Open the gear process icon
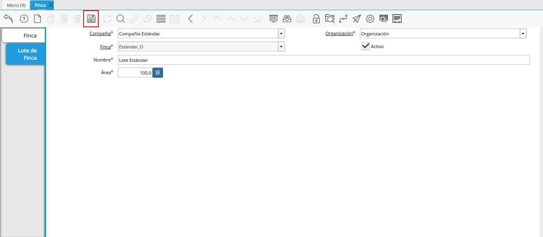The height and width of the screenshot is (237, 543). [370, 18]
